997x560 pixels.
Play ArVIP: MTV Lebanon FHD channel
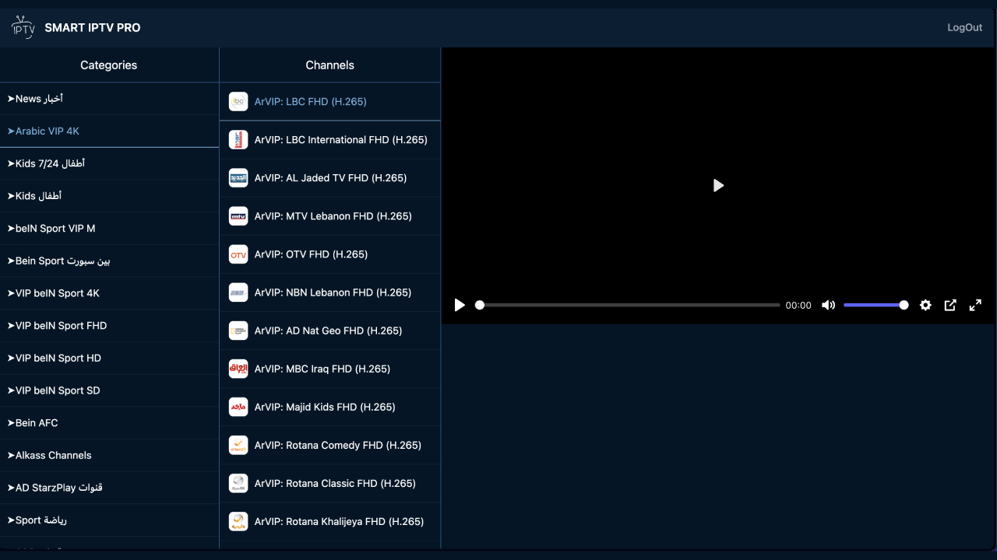coord(330,216)
